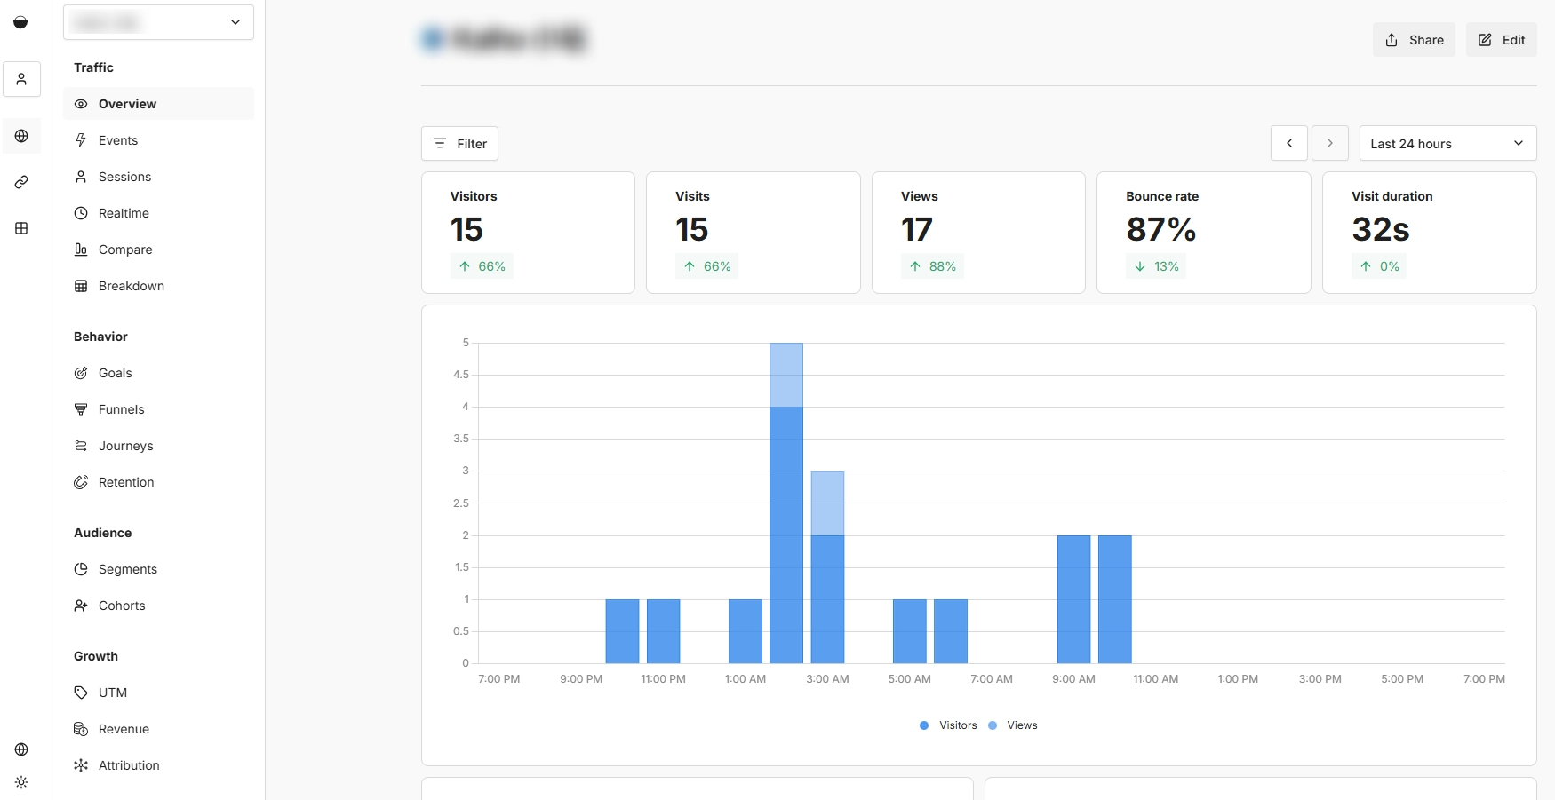Viewport: 1555px width, 800px height.
Task: Open Realtime in the sidebar
Action: pos(124,213)
